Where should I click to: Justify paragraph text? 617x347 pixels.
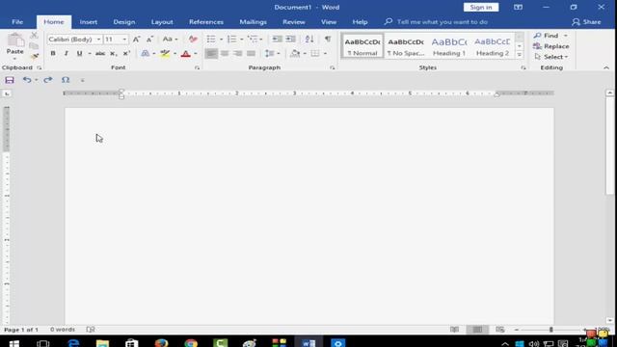251,54
